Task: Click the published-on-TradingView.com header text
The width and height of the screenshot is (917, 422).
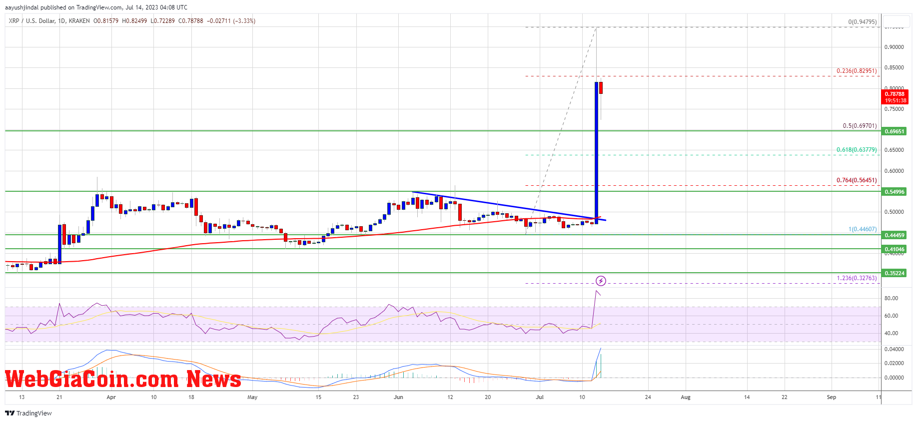Action: coord(96,7)
